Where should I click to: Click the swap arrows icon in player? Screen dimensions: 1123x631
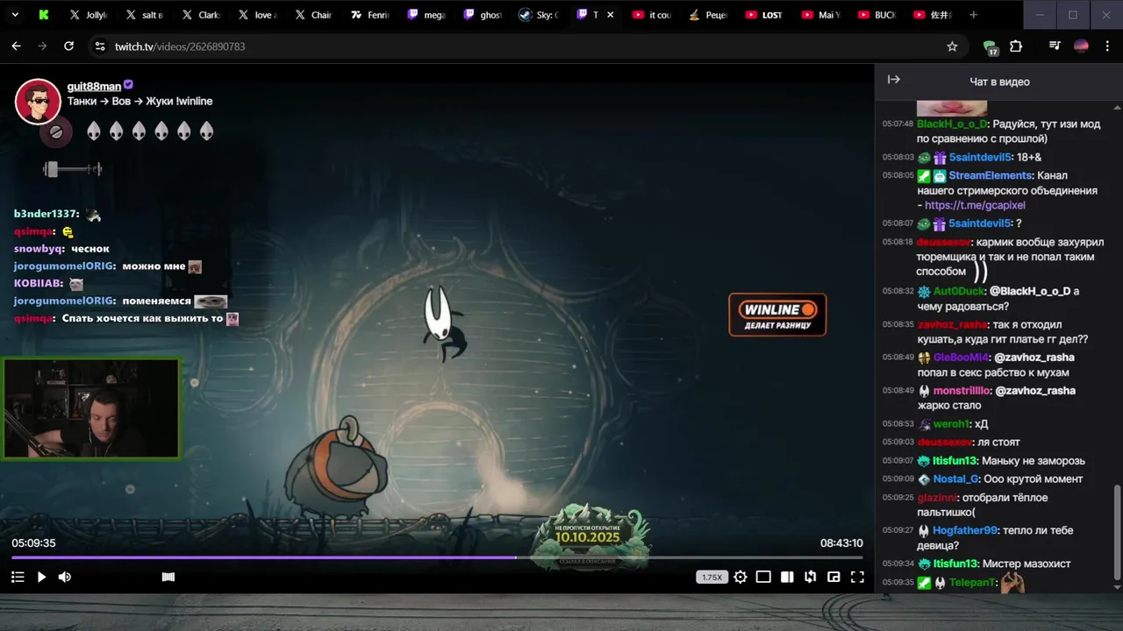click(x=811, y=577)
